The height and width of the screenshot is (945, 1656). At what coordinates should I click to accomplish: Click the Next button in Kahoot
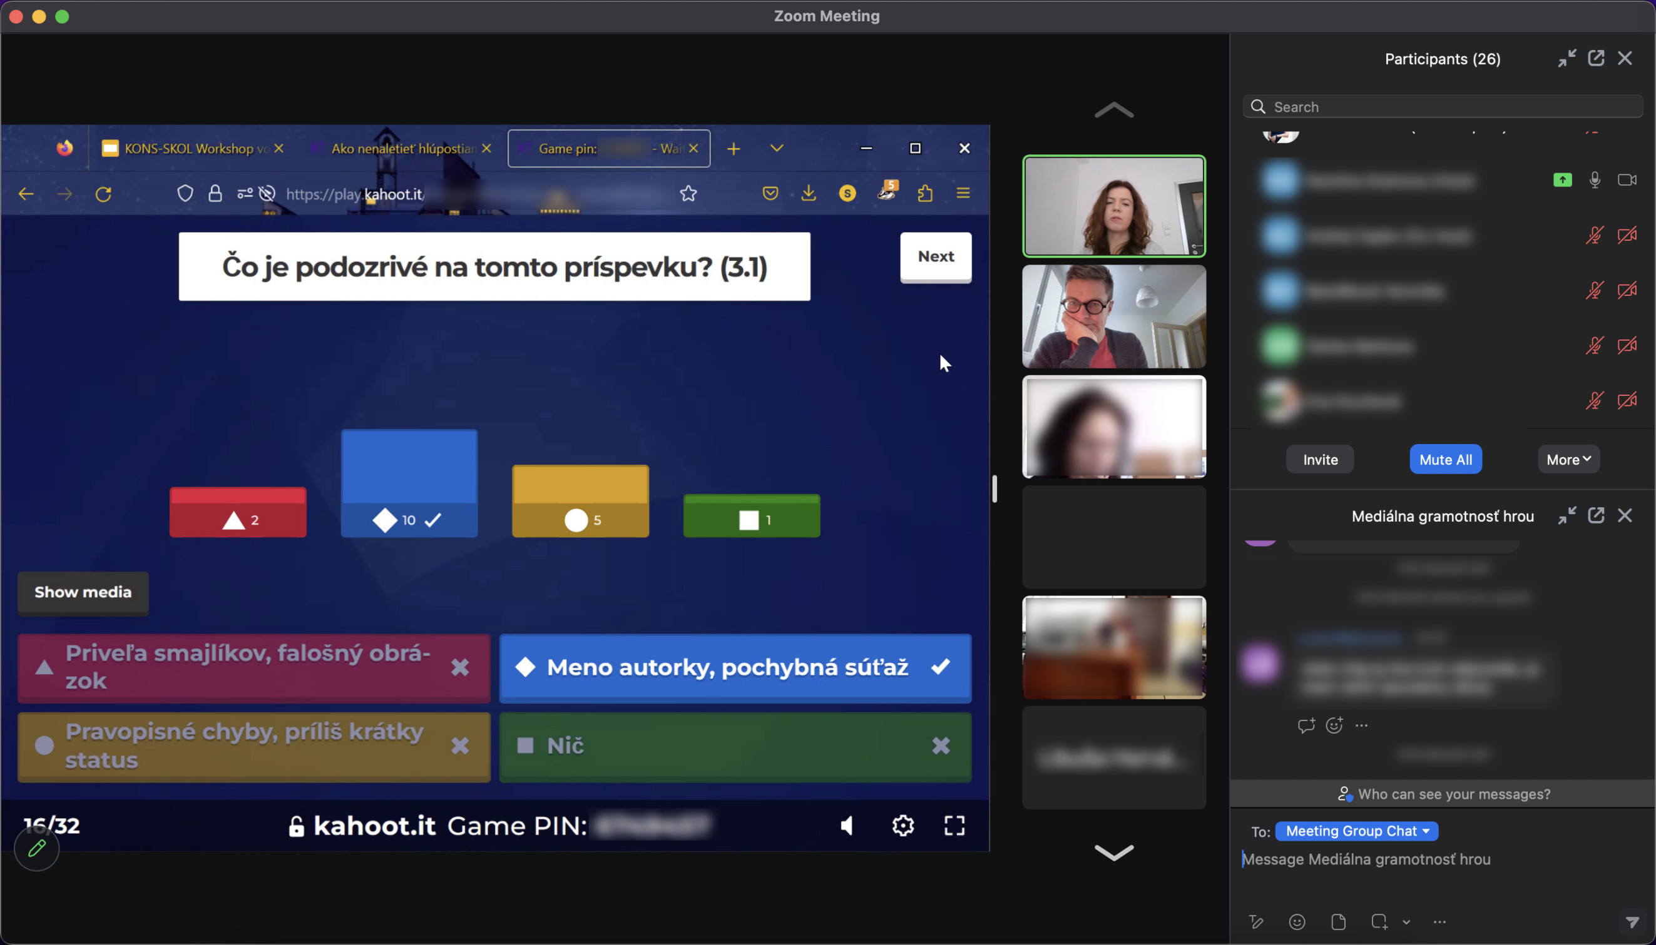click(935, 256)
